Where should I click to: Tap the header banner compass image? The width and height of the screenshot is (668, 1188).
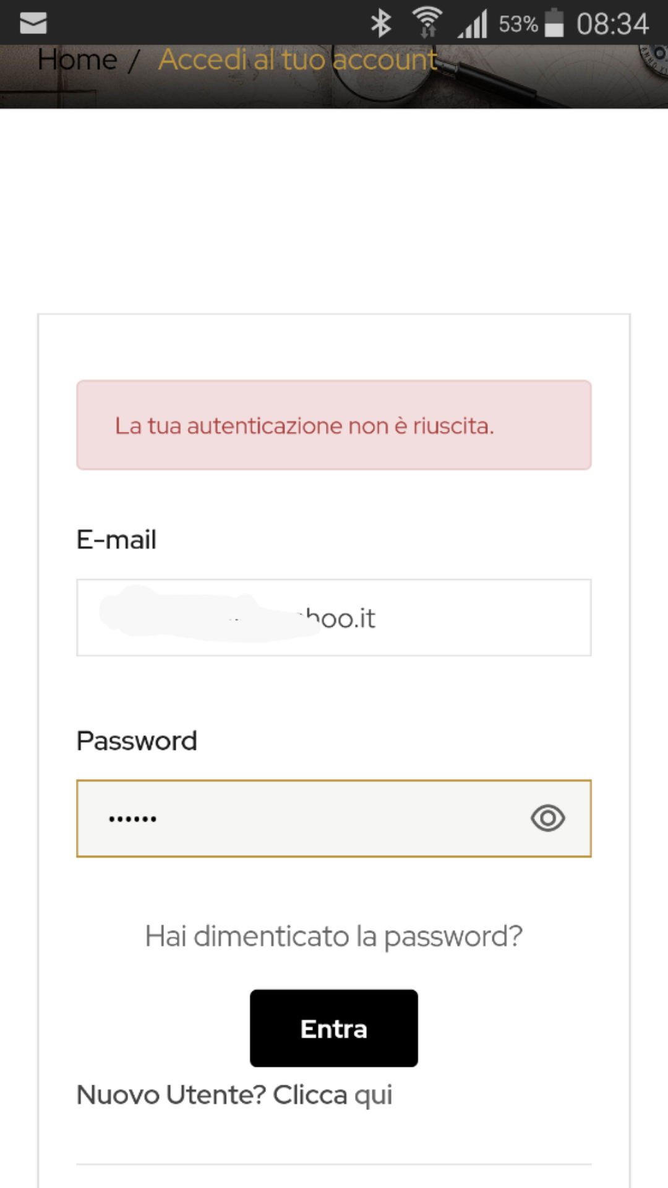pyautogui.click(x=654, y=59)
